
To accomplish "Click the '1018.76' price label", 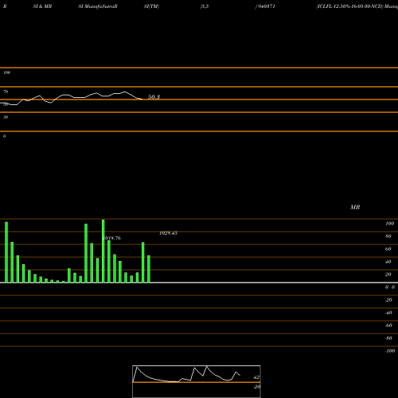I will [x=112, y=238].
